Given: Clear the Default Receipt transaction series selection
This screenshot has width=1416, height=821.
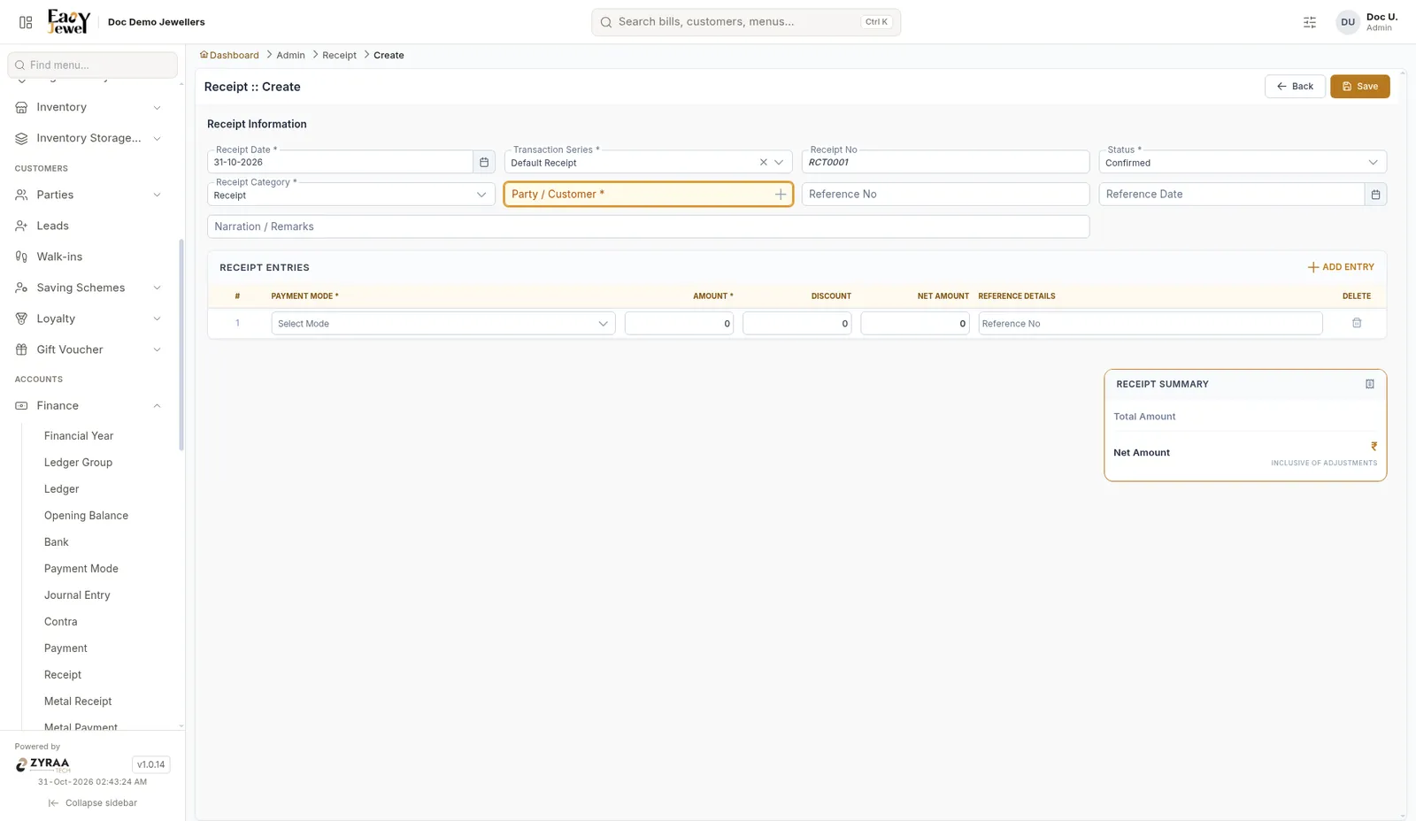Looking at the screenshot, I should tap(763, 162).
